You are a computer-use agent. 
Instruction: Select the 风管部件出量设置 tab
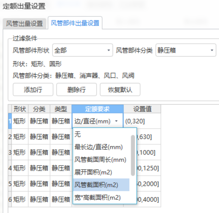[75, 23]
